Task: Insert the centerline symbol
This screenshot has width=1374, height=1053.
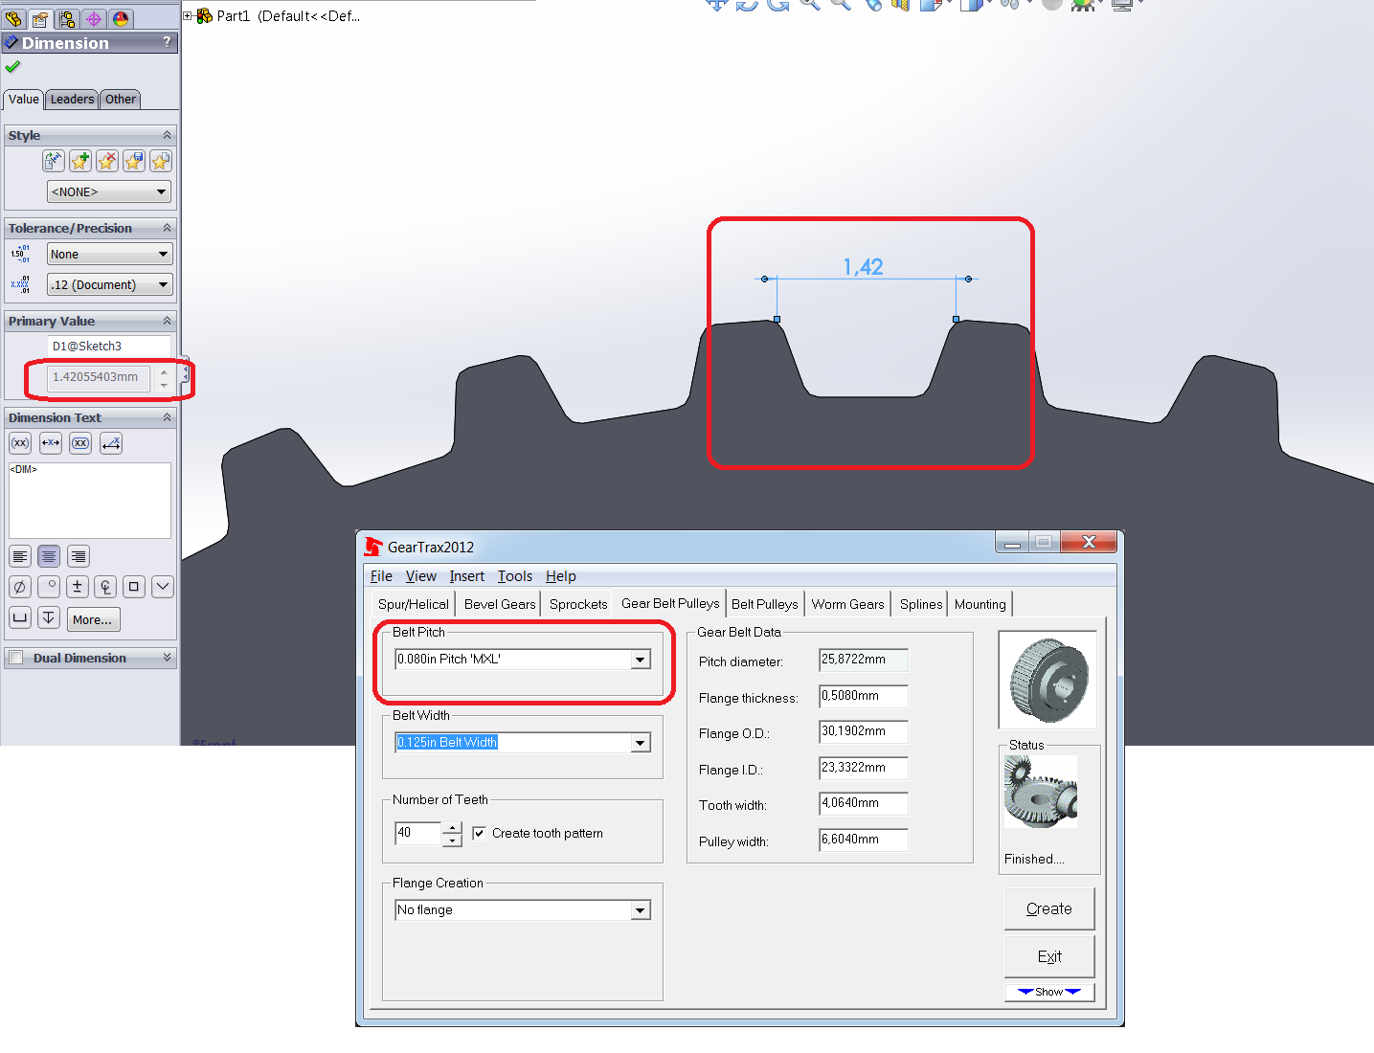Action: [x=105, y=587]
